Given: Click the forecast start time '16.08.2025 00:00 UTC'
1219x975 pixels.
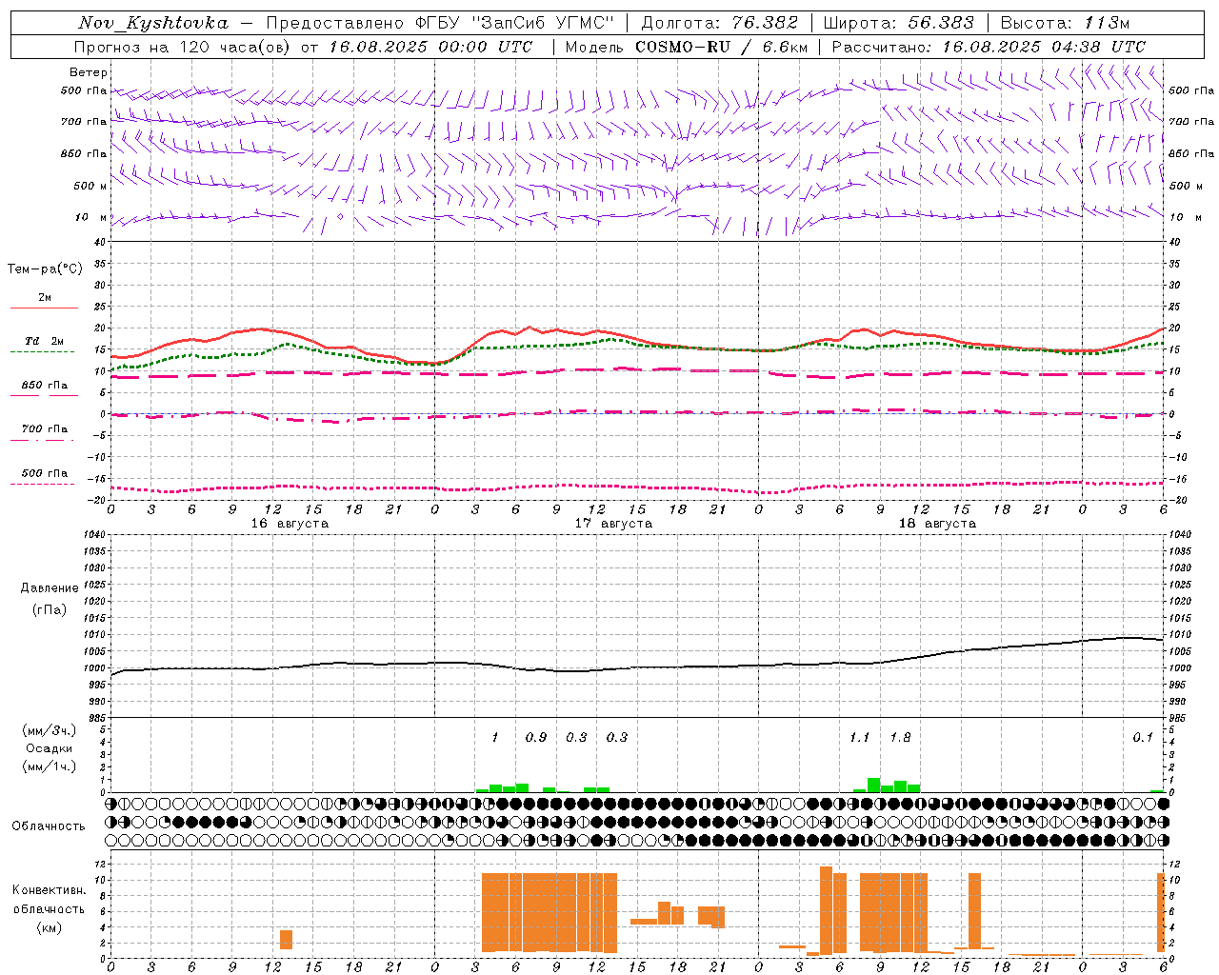Looking at the screenshot, I should tap(430, 47).
